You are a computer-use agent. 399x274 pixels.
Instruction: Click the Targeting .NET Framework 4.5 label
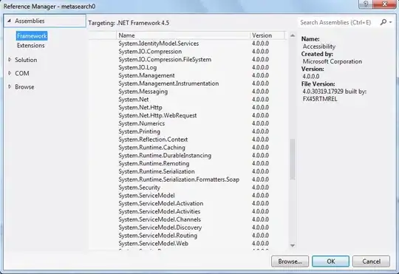[129, 23]
